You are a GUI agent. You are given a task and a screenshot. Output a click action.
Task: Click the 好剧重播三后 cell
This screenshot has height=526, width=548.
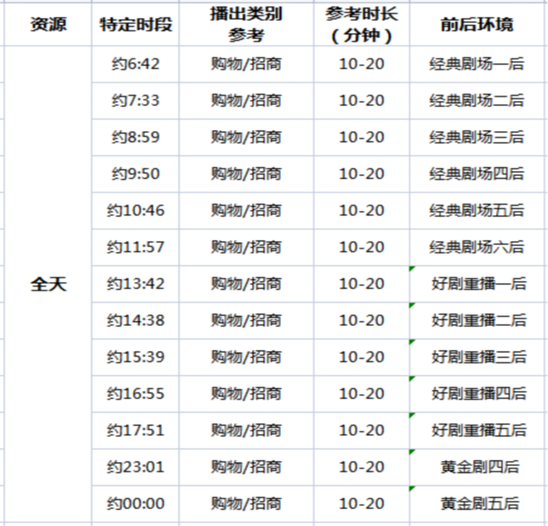[x=477, y=357]
